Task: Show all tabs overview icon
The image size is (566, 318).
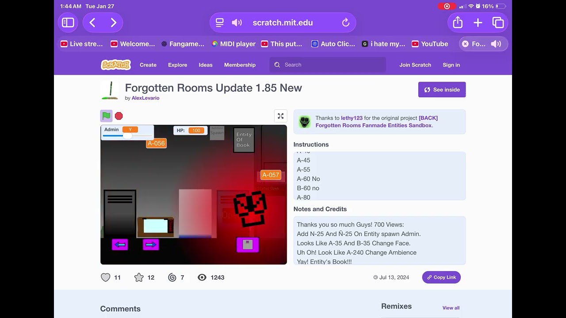Action: pos(498,23)
